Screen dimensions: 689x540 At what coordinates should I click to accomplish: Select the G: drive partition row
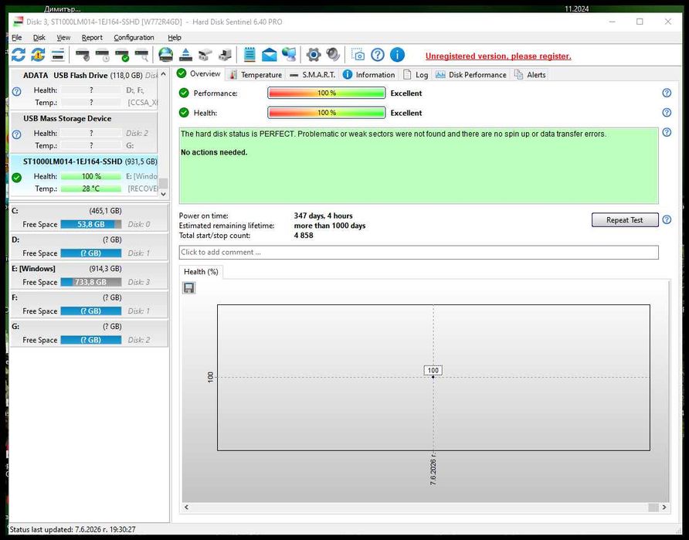[89, 334]
